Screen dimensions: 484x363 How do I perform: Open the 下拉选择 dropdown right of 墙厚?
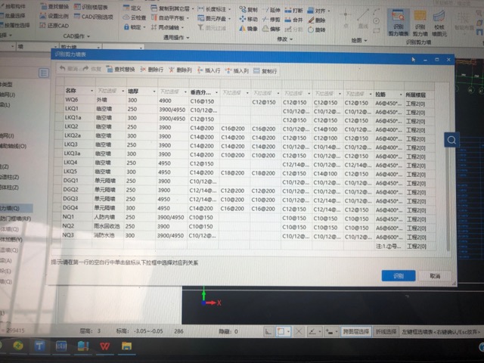pyautogui.click(x=185, y=92)
